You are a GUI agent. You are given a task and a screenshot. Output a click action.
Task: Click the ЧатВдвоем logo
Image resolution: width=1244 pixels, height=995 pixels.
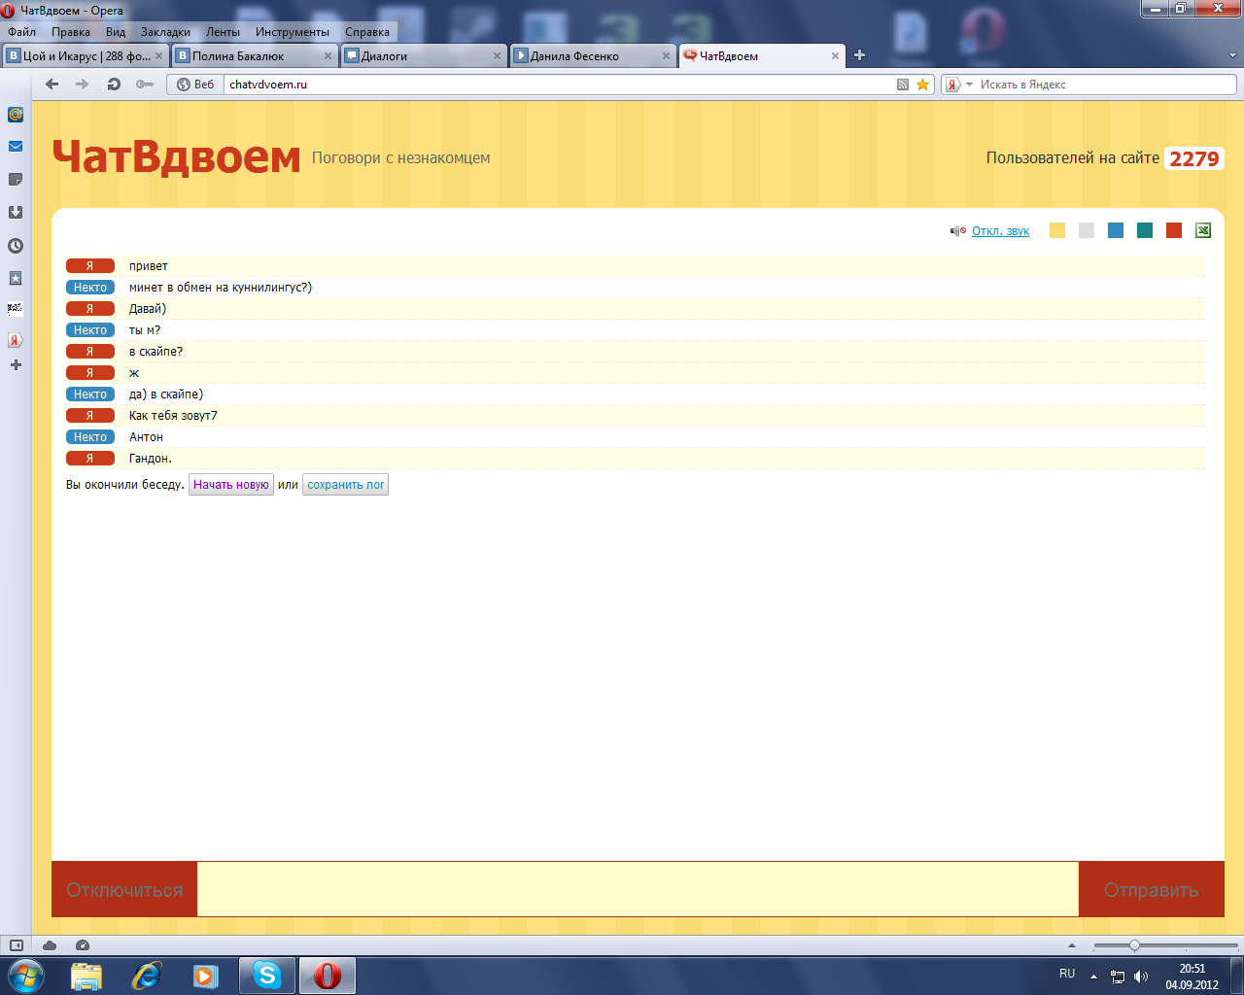(x=176, y=156)
